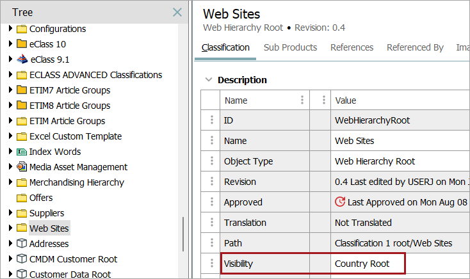Open the Name column header options menu
The width and height of the screenshot is (470, 279).
tap(302, 100)
